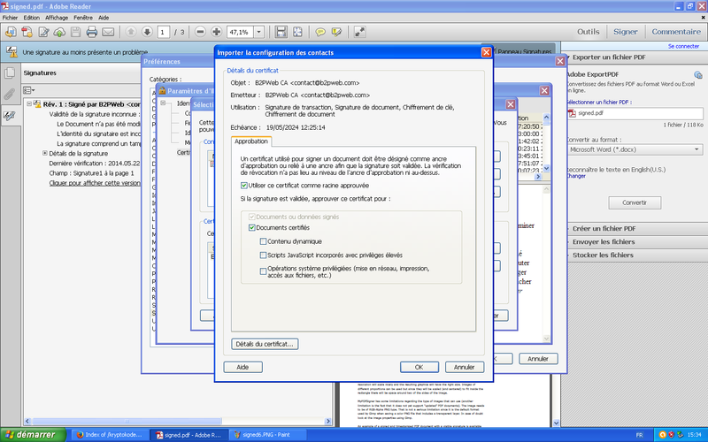Open signed6.PNG Paint taskbar item

(266, 435)
